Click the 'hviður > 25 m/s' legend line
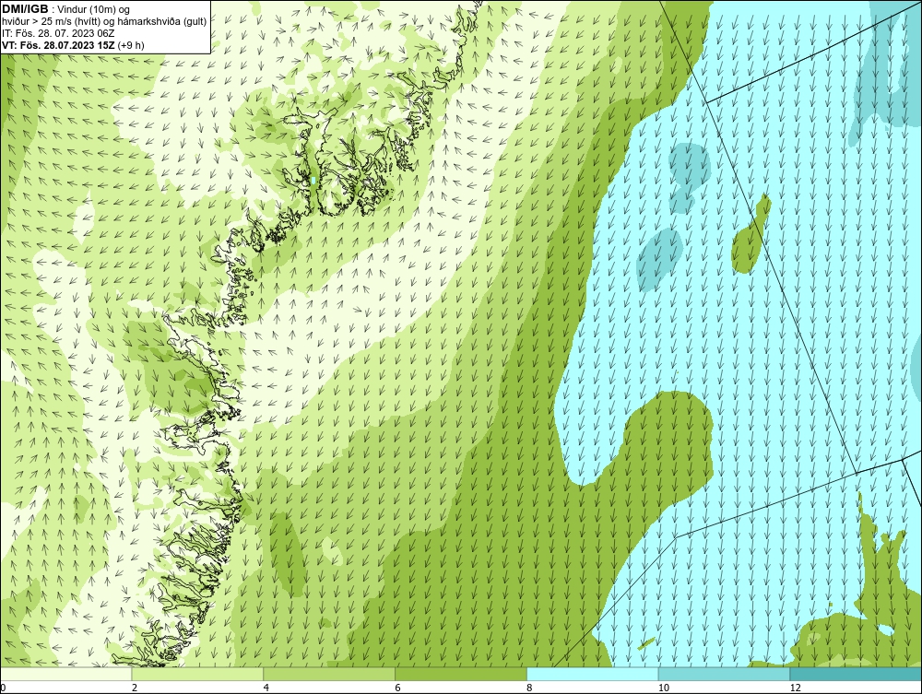This screenshot has width=922, height=694. (104, 21)
